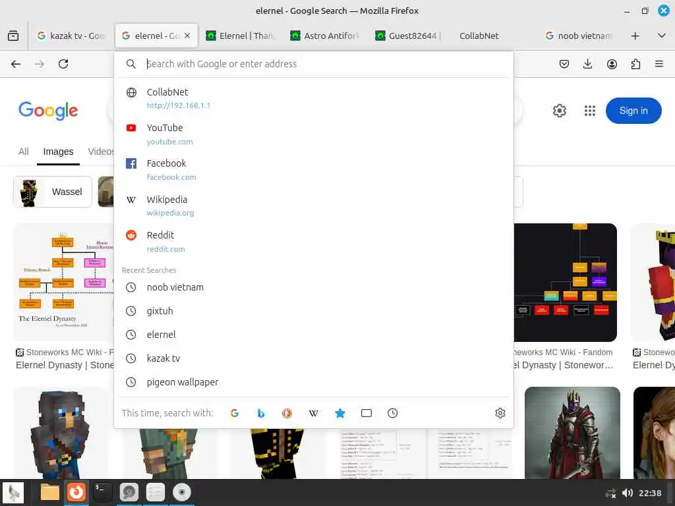This screenshot has height=506, width=675.
Task: Switch to the Guest82644 tab
Action: click(410, 36)
